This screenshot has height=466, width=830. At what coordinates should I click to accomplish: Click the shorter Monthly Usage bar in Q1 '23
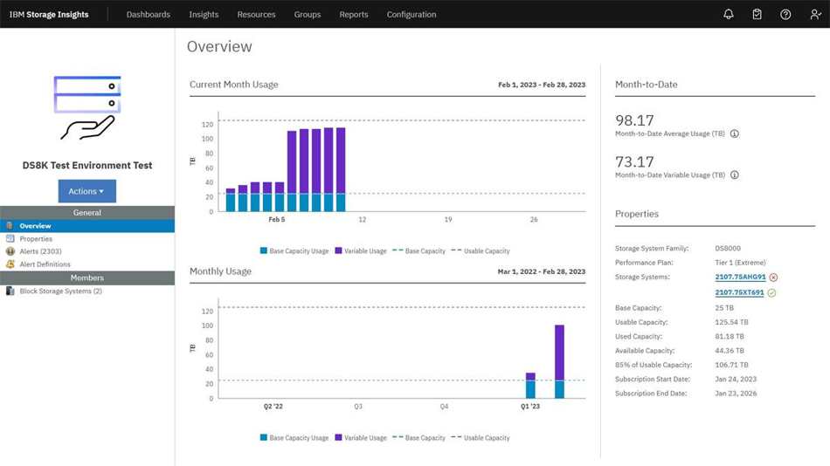(x=530, y=386)
